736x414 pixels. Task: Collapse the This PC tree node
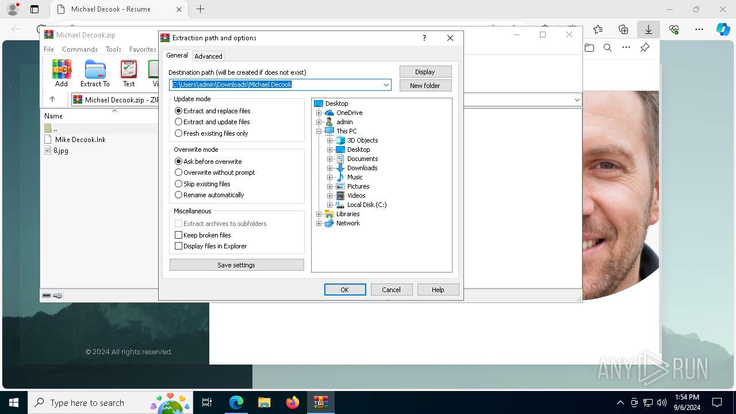pyautogui.click(x=319, y=131)
